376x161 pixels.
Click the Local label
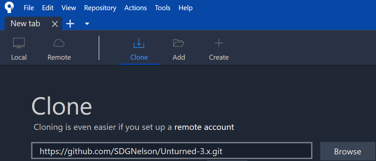coord(19,57)
